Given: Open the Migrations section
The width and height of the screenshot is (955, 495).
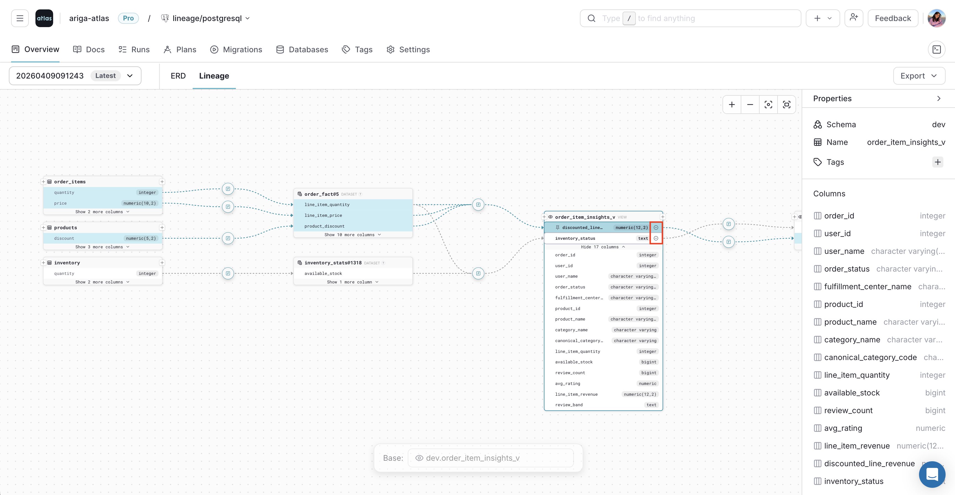Looking at the screenshot, I should tap(236, 49).
